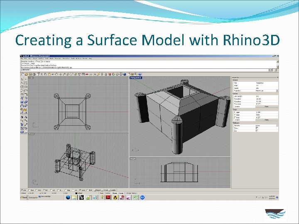Click the Copy icon in Rhino toolbar
Image resolution: width=299 pixels, height=224 pixels.
(x=45, y=74)
